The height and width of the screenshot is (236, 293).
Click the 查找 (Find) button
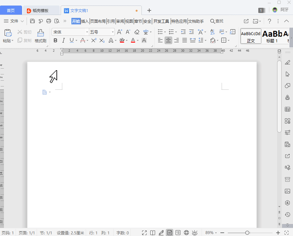[217, 21]
